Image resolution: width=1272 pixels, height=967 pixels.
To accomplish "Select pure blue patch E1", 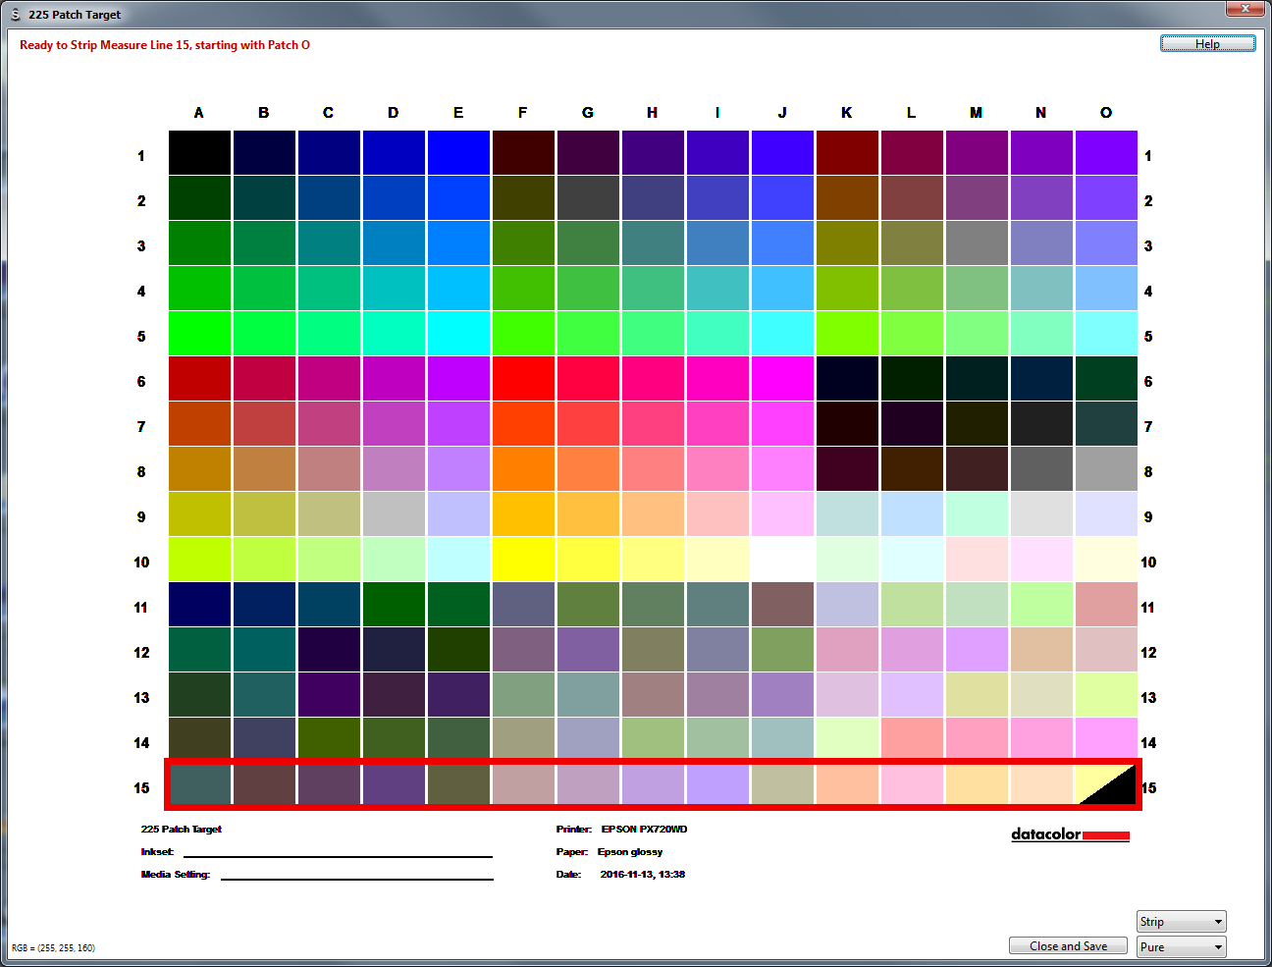I will click(458, 153).
